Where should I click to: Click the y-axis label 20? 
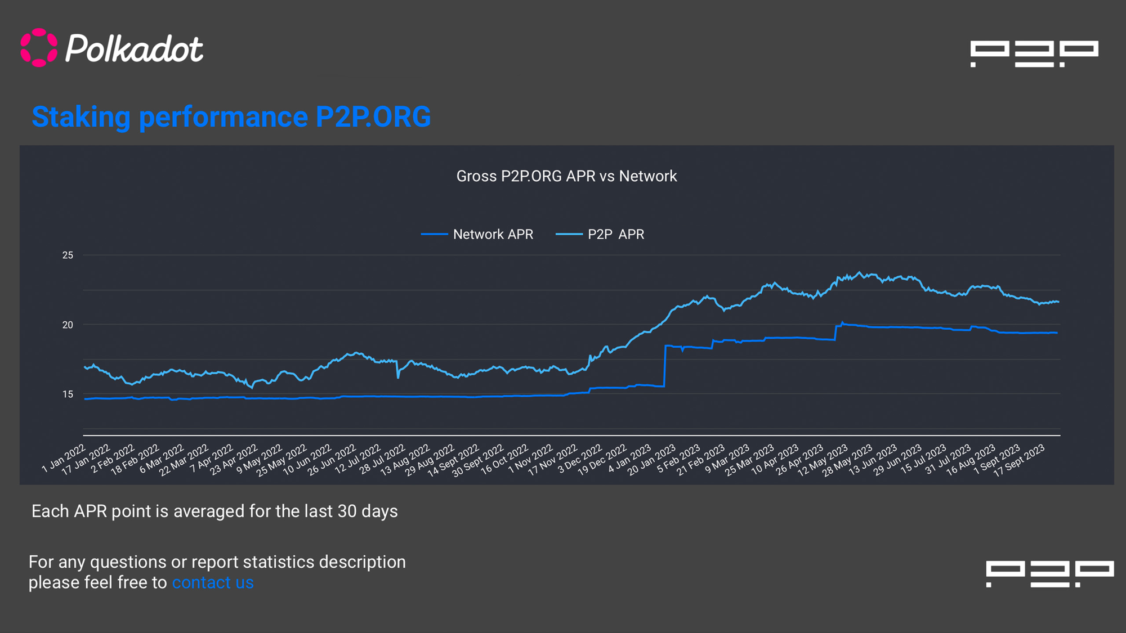pos(68,325)
